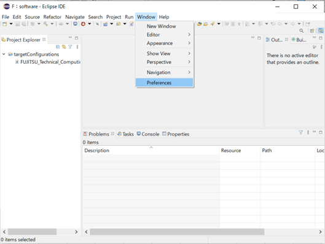Sort by the Description column header
This screenshot has width=325, height=244.
pos(151,150)
